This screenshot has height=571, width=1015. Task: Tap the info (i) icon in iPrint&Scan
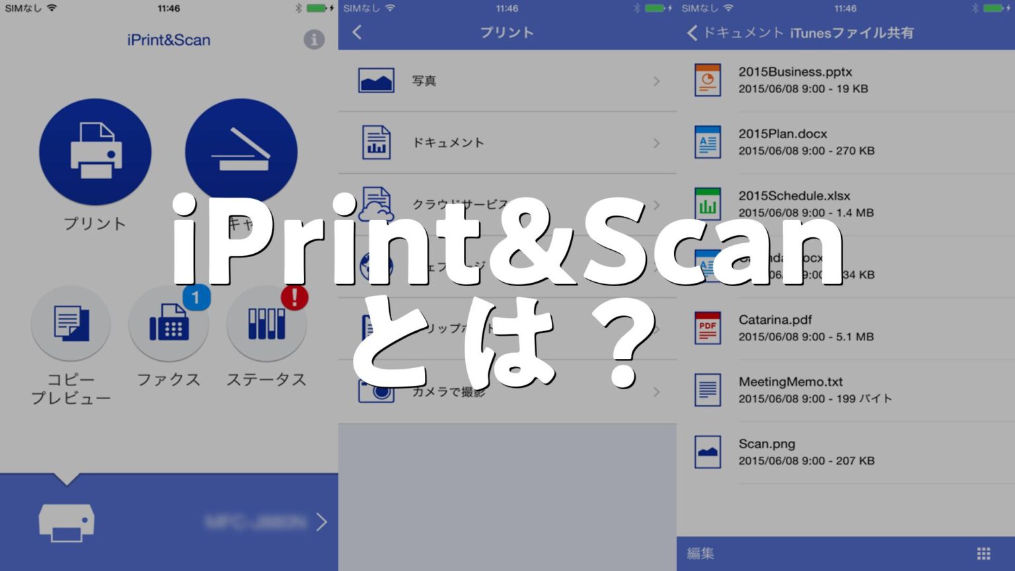[315, 40]
